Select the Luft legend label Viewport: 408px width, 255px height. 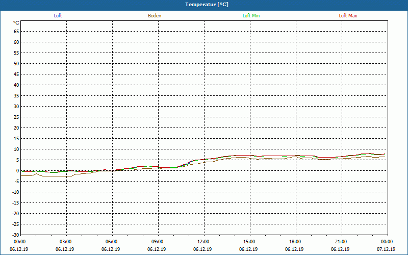coord(58,16)
